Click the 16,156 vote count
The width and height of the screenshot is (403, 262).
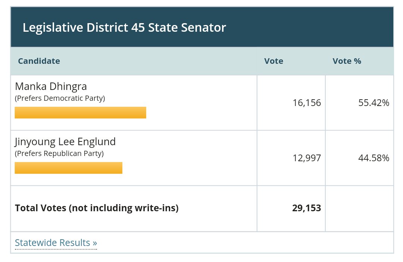pyautogui.click(x=307, y=103)
